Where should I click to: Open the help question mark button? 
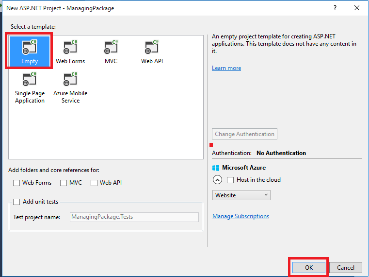(335, 8)
